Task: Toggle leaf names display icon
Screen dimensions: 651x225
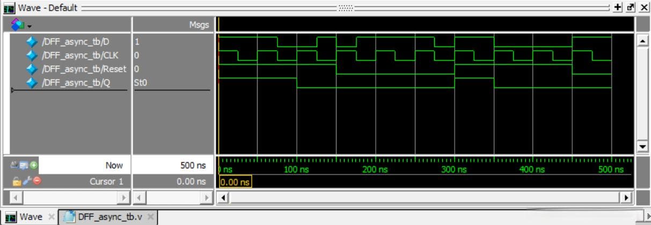Action: pyautogui.click(x=16, y=165)
